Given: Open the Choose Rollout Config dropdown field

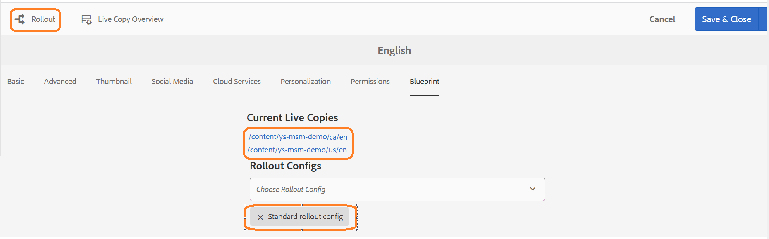Looking at the screenshot, I should click(x=397, y=190).
